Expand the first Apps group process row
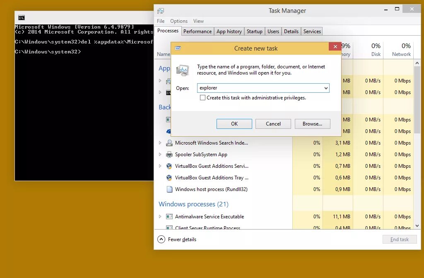The height and width of the screenshot is (278, 424). (160, 81)
